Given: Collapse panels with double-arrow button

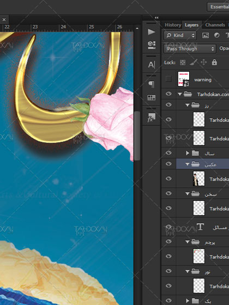Looking at the screenshot, I should 156,17.
